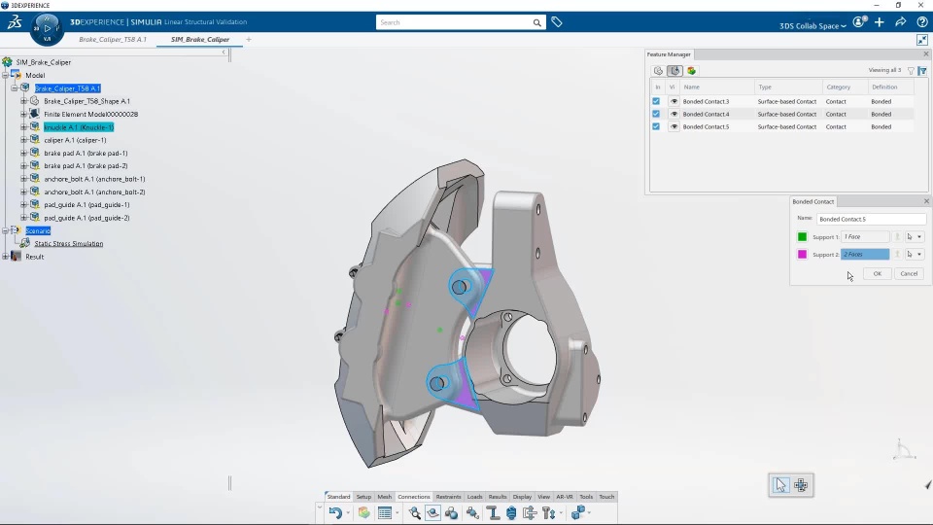
Task: Switch to the Restraints toolbar tab
Action: pyautogui.click(x=448, y=497)
